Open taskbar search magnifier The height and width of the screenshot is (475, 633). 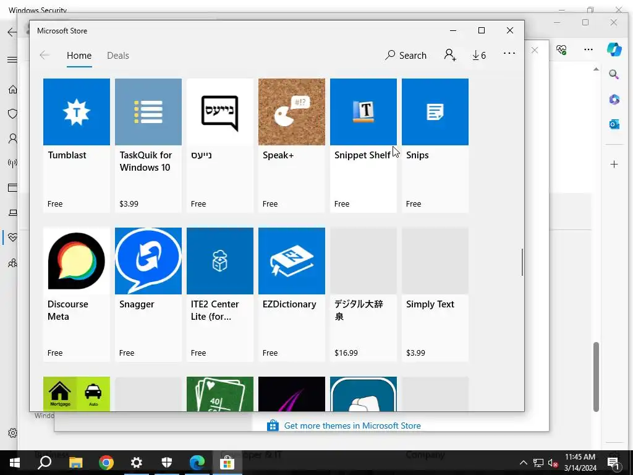point(45,463)
